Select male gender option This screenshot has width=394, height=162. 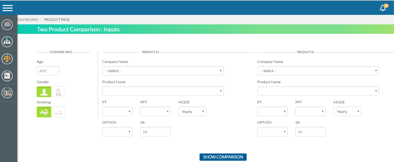(44, 92)
